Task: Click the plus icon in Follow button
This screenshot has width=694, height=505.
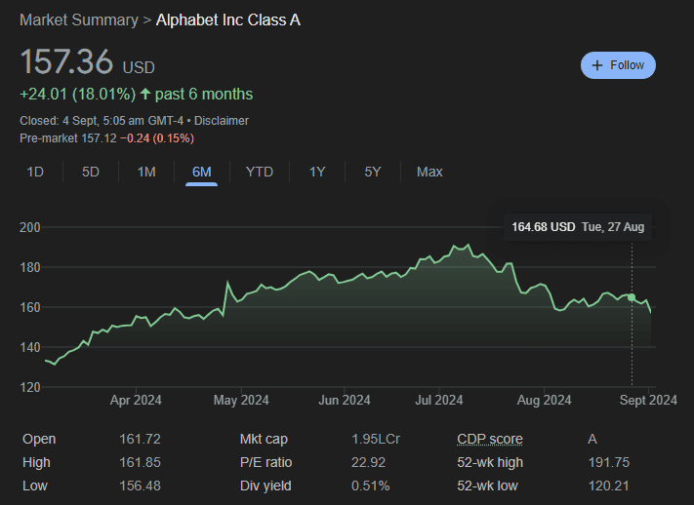Action: [597, 65]
